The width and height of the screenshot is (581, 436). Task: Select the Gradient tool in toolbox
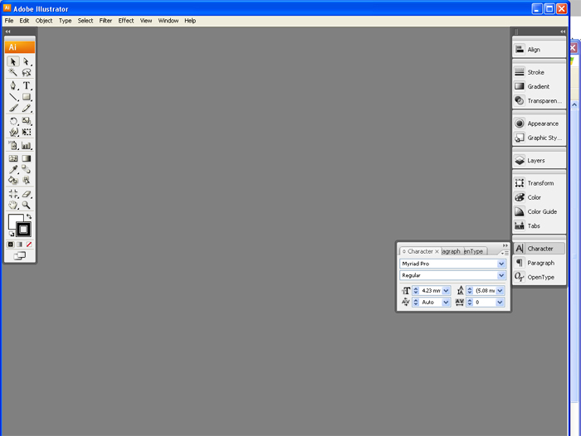point(27,158)
